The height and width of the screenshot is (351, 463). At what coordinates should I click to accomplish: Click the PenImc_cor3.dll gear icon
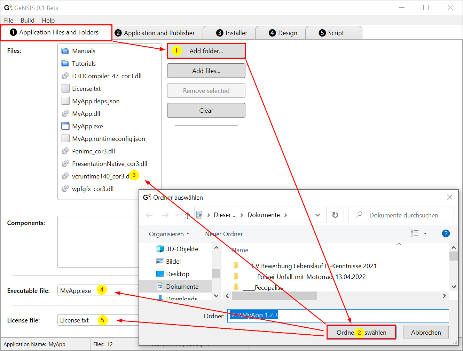(65, 151)
